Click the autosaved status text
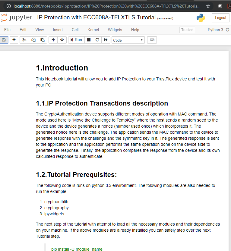The height and width of the screenshot is (251, 231). click(x=165, y=18)
